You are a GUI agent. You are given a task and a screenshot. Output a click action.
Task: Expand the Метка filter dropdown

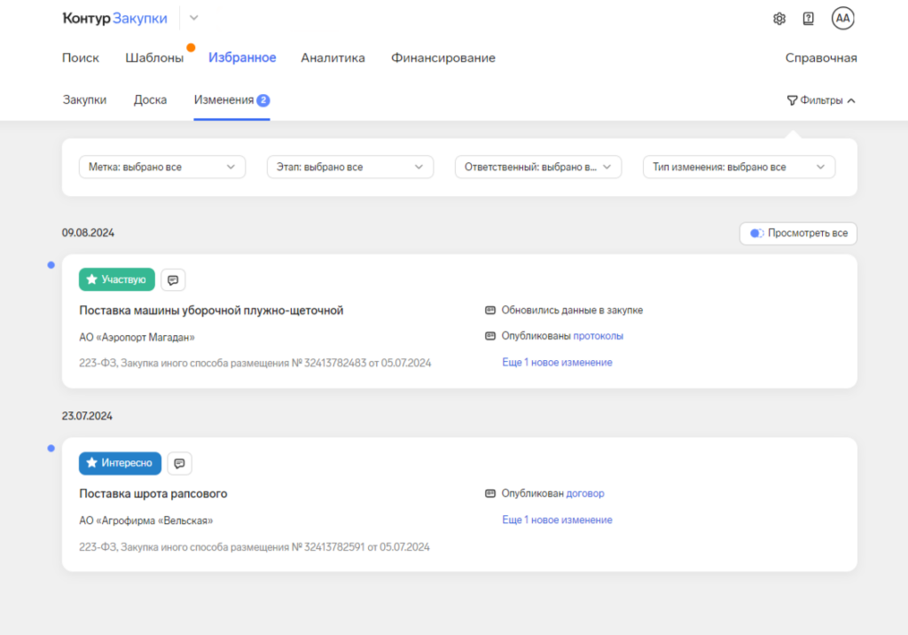(161, 167)
